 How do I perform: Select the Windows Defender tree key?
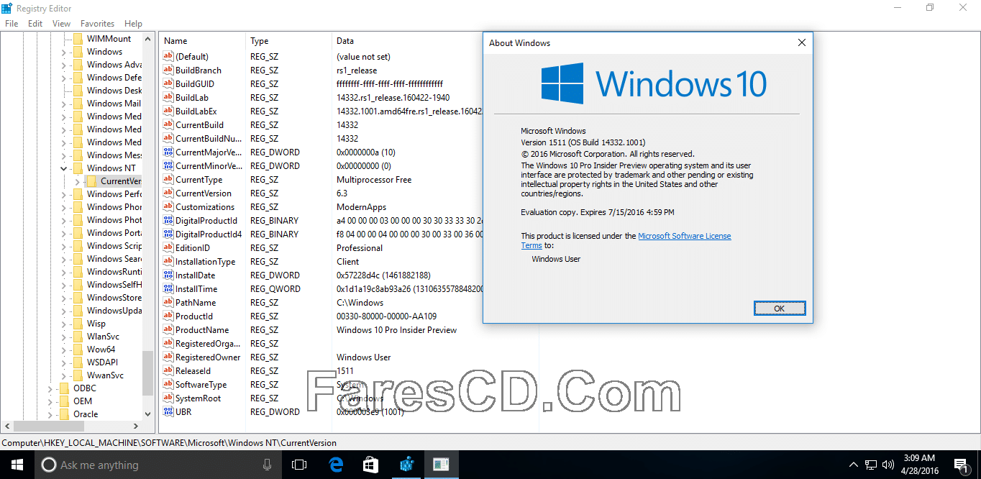pyautogui.click(x=114, y=78)
